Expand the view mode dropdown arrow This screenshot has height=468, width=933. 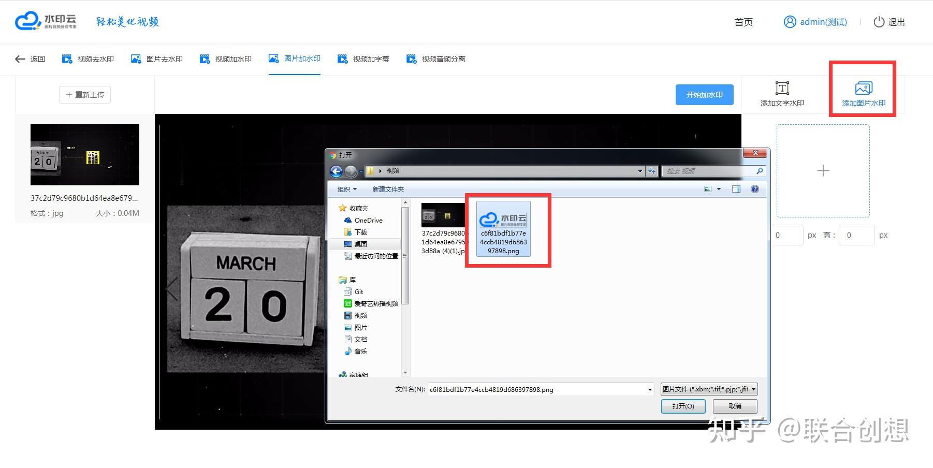click(719, 189)
